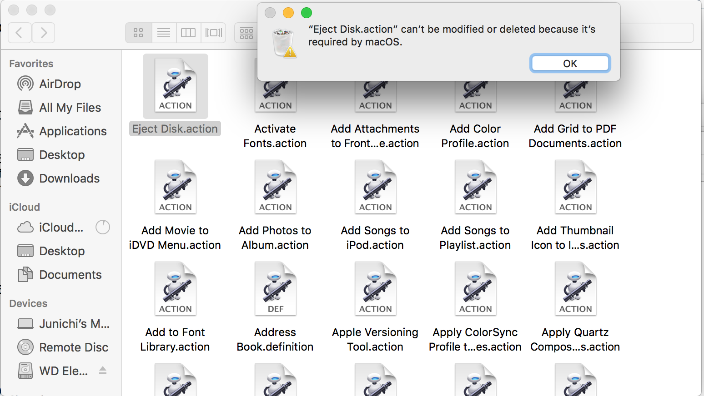The height and width of the screenshot is (396, 704).
Task: Select the Eject Disk.action file icon
Action: [176, 86]
